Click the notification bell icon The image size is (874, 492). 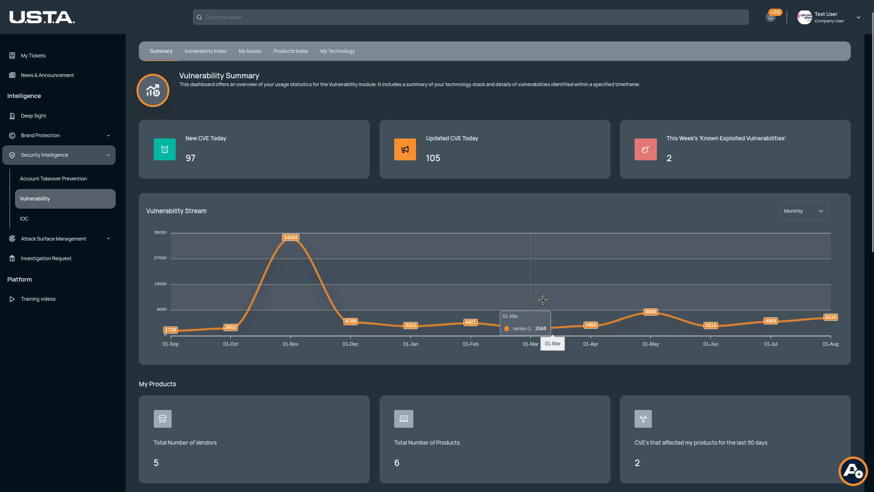click(x=770, y=18)
